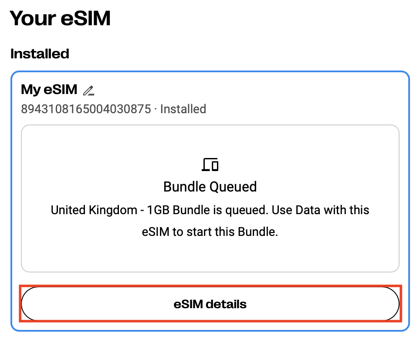
Task: Click the "Bundle Queued" title text
Action: click(x=210, y=187)
